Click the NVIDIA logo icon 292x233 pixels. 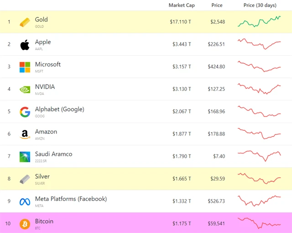tap(25, 90)
